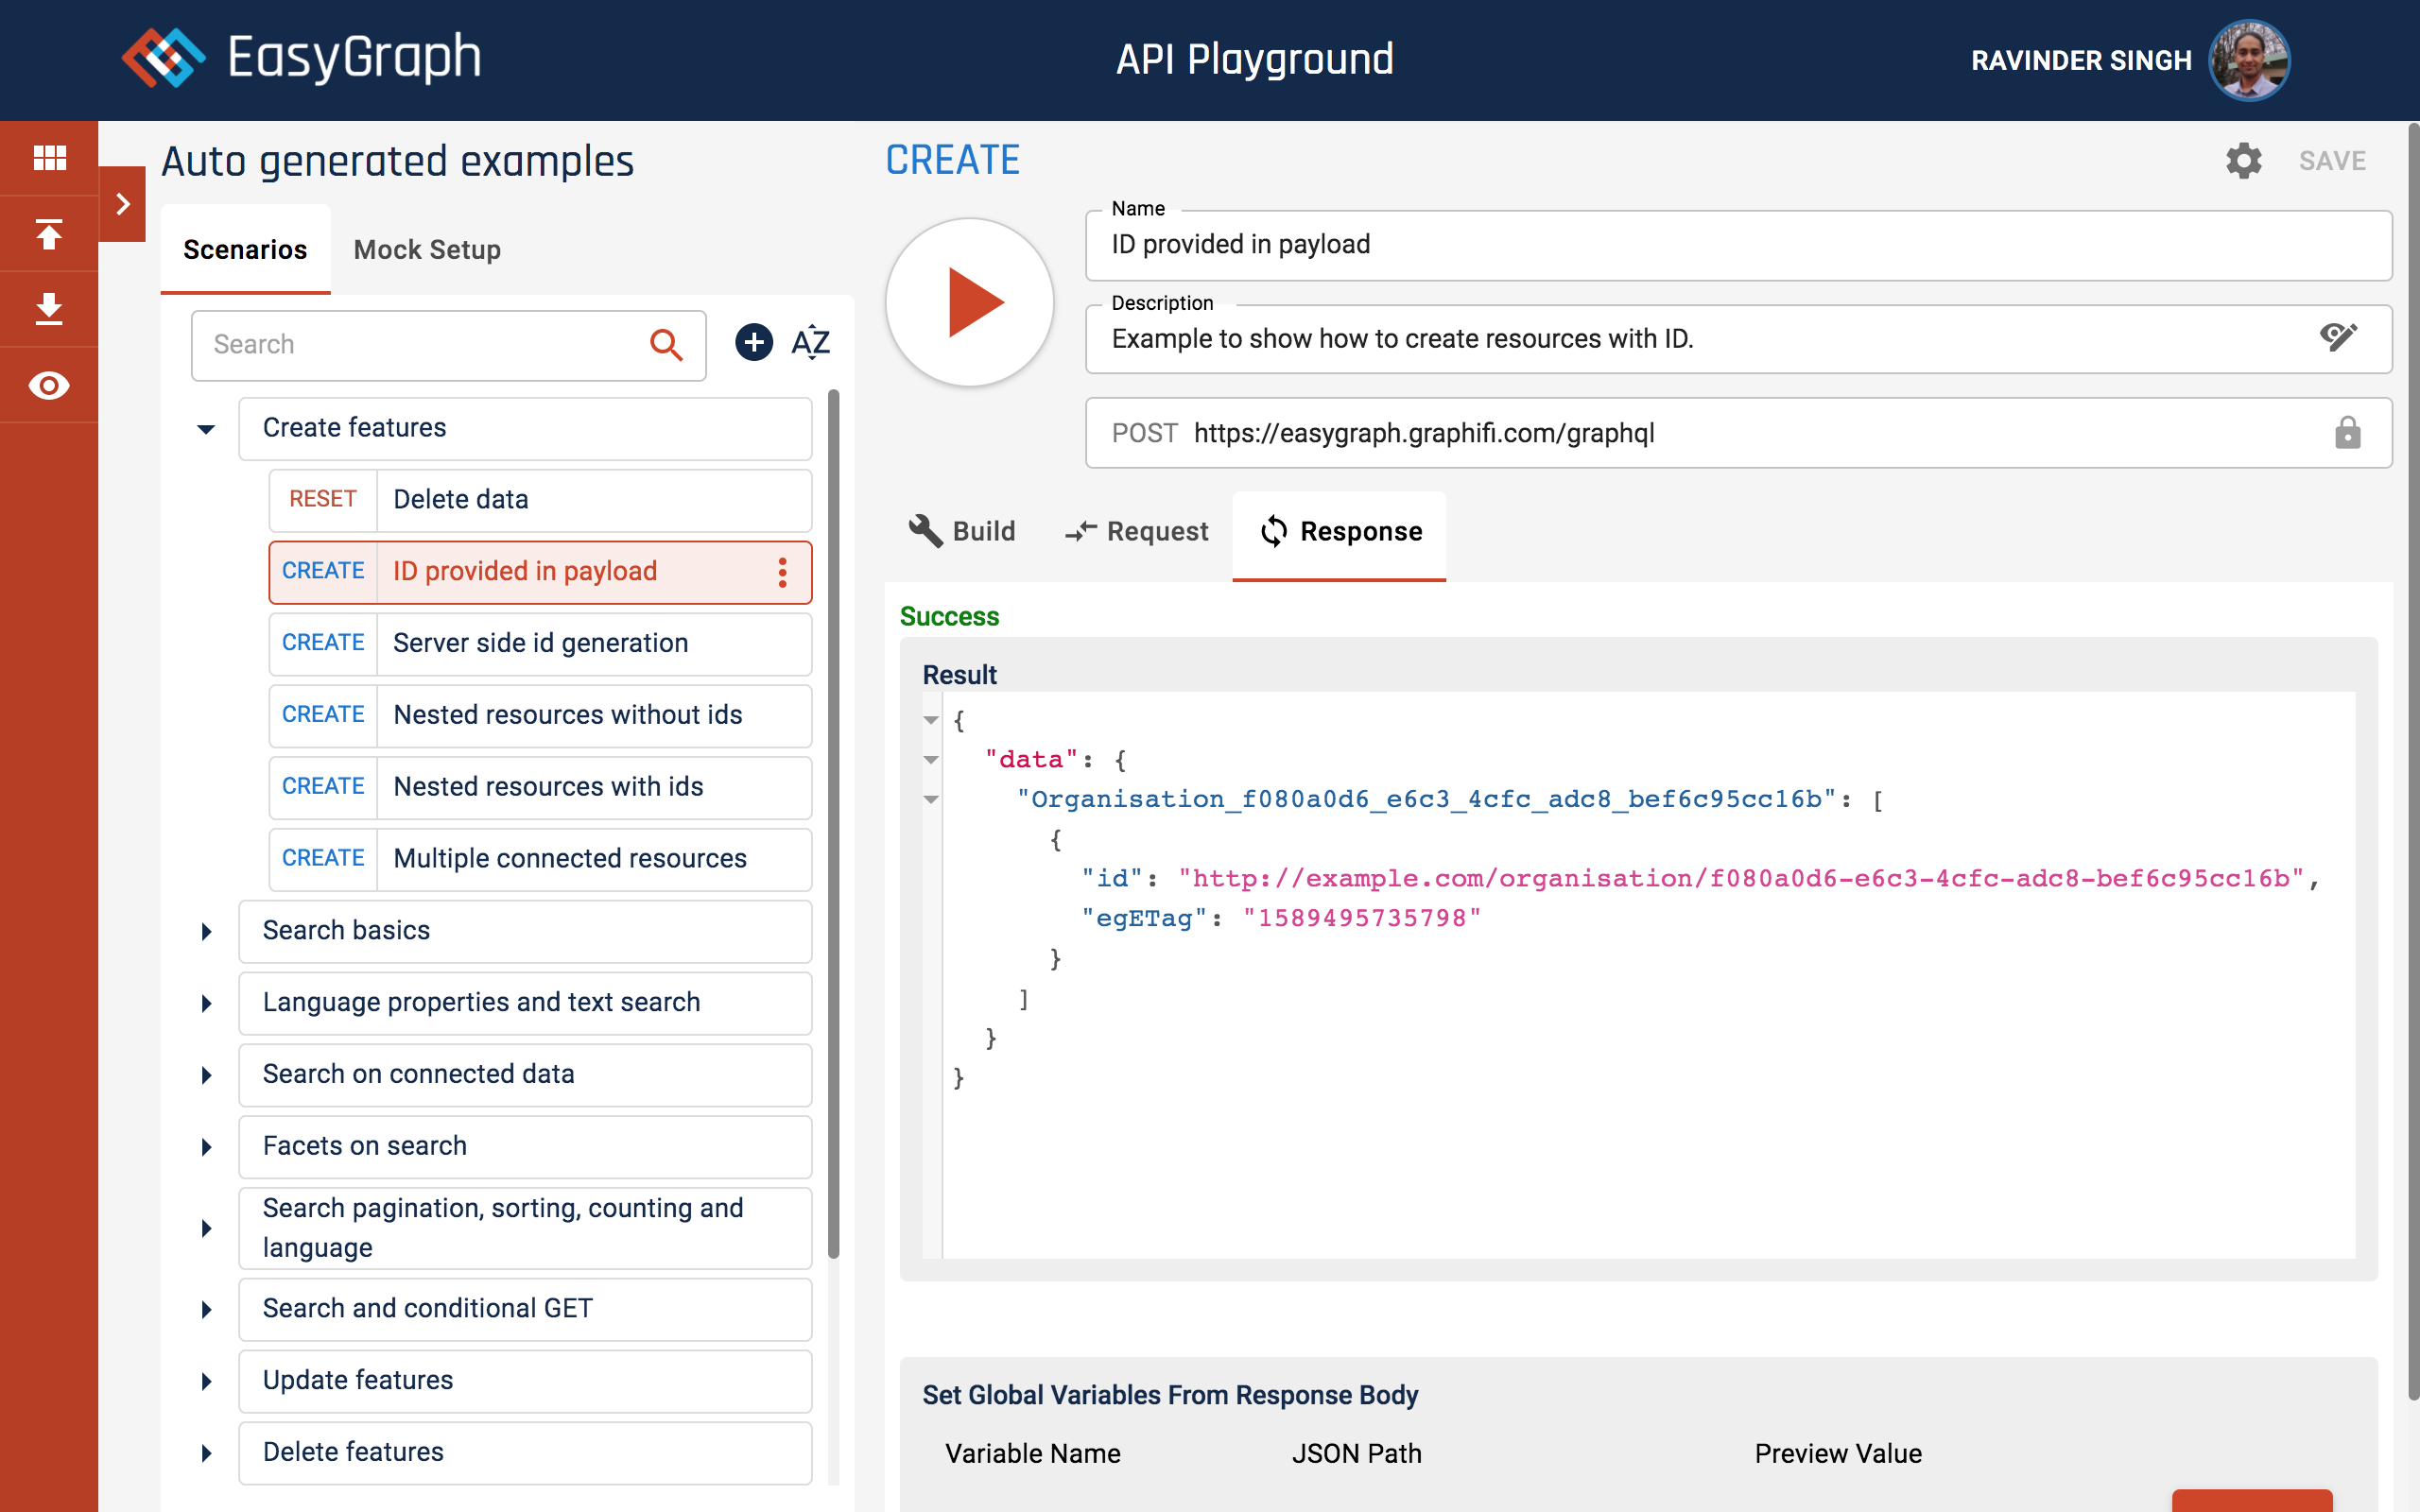
Task: Collapse the Create features group
Action: coord(206,429)
